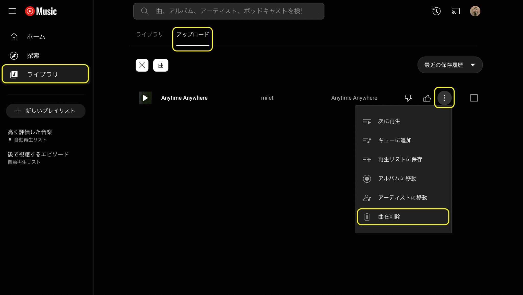Open 探索 (Explore) in sidebar
This screenshot has height=295, width=523.
(45, 55)
